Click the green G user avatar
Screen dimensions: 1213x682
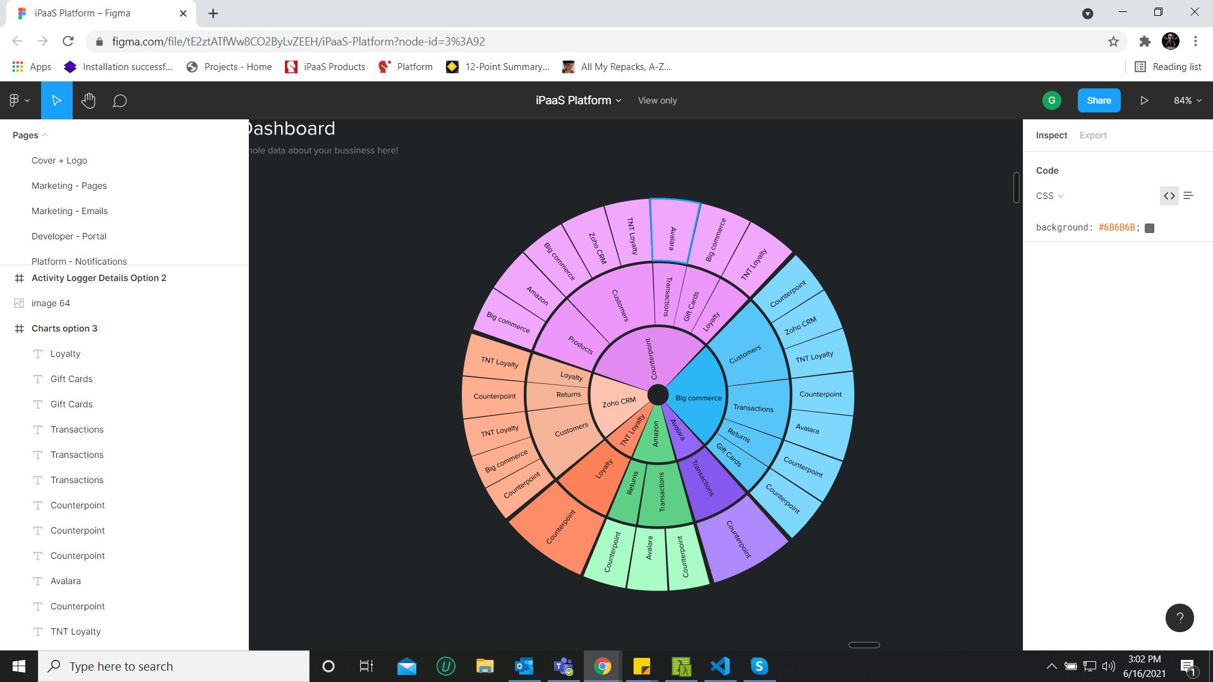1051,100
